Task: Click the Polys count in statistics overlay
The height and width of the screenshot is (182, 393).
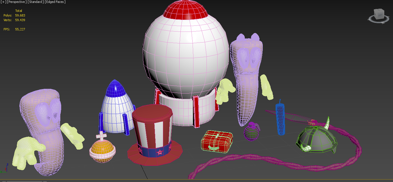Action: point(20,15)
